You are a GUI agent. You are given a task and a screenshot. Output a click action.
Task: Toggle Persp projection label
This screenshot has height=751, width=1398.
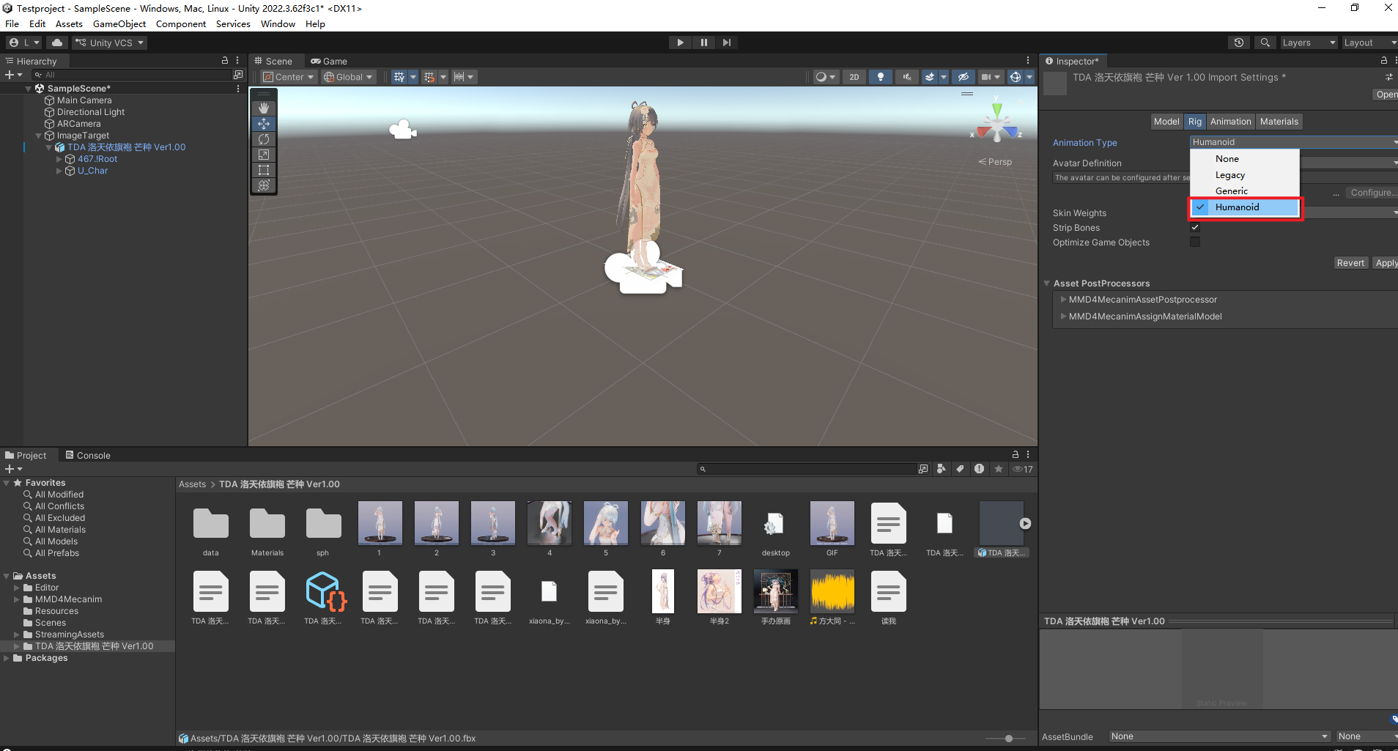[995, 162]
